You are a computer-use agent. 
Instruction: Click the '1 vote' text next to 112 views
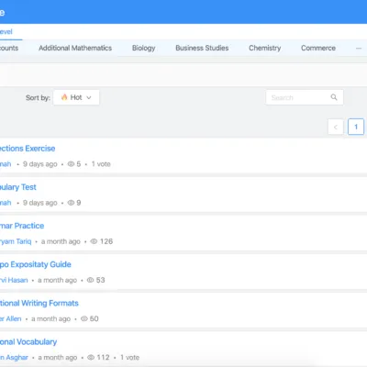pyautogui.click(x=129, y=357)
